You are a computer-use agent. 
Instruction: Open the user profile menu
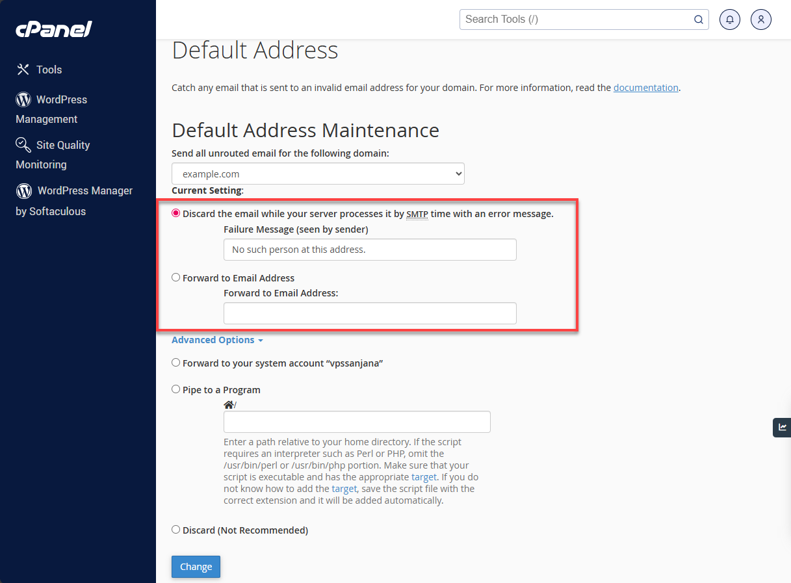point(760,19)
